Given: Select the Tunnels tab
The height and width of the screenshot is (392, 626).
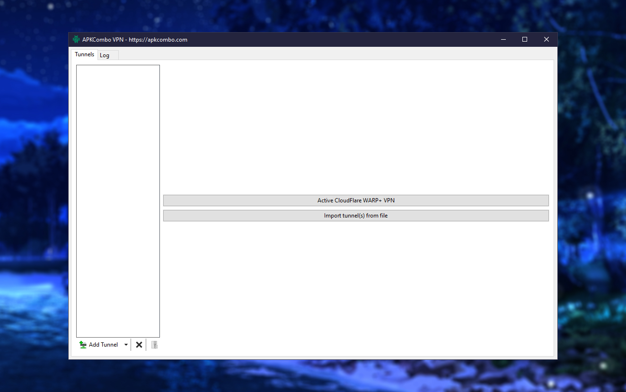Looking at the screenshot, I should 85,54.
